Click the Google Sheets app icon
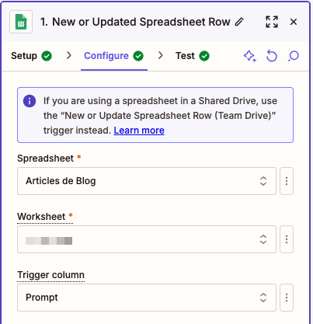The width and height of the screenshot is (313, 324). [21, 22]
